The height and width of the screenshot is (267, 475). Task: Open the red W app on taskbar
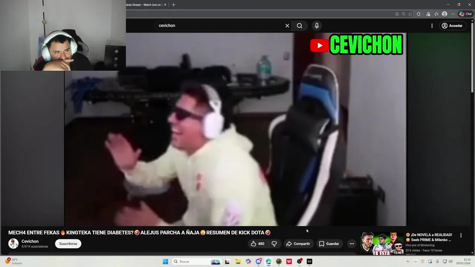pyautogui.click(x=289, y=261)
